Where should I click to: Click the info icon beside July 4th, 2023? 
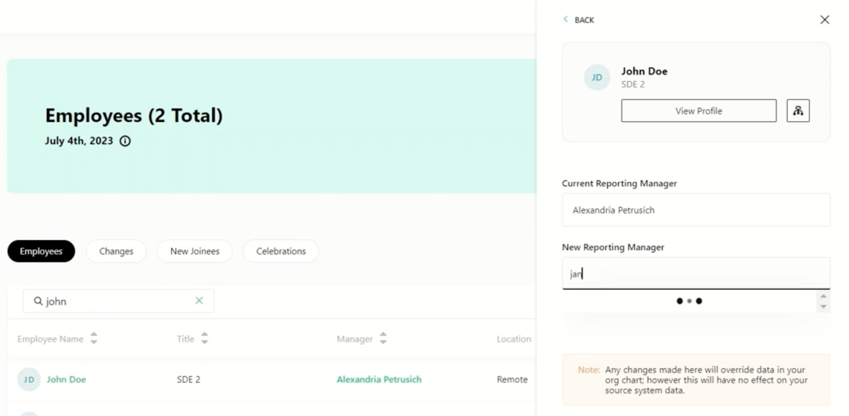pyautogui.click(x=125, y=141)
